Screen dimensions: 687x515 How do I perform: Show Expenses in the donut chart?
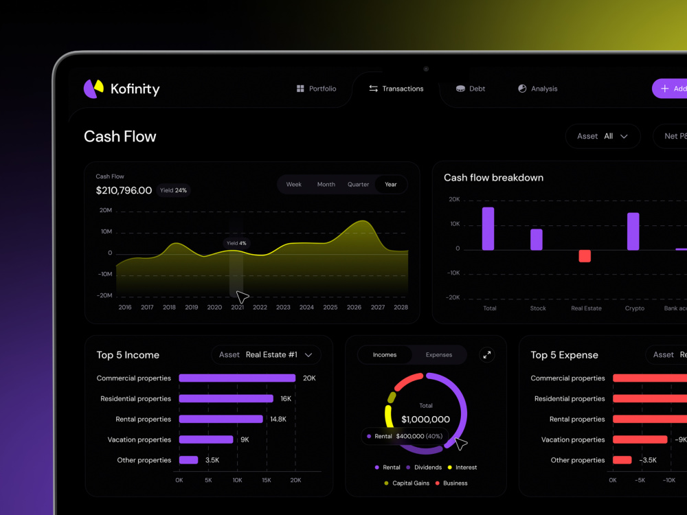(438, 355)
